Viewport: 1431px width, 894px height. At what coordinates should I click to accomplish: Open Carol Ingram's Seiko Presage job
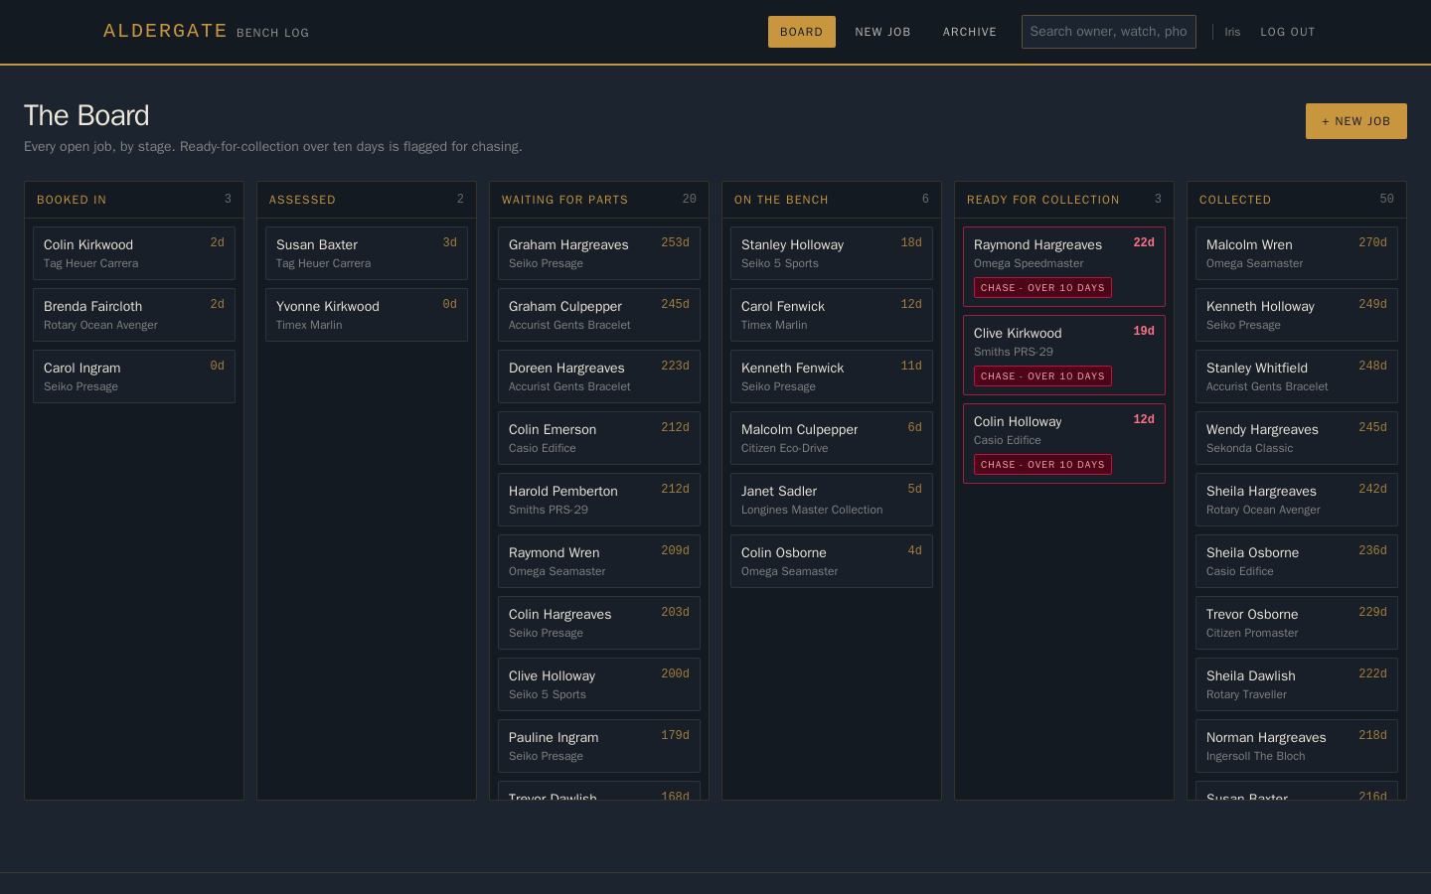point(134,376)
